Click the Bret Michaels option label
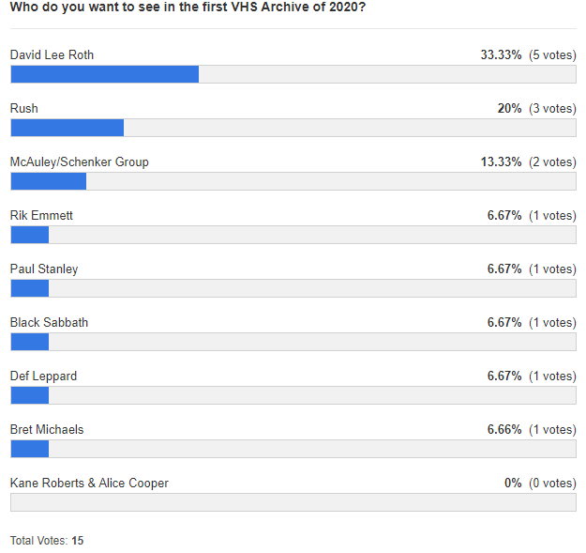This screenshot has height=553, width=586. [47, 430]
